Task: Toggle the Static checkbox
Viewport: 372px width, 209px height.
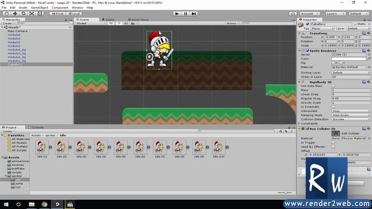Action: click(355, 24)
